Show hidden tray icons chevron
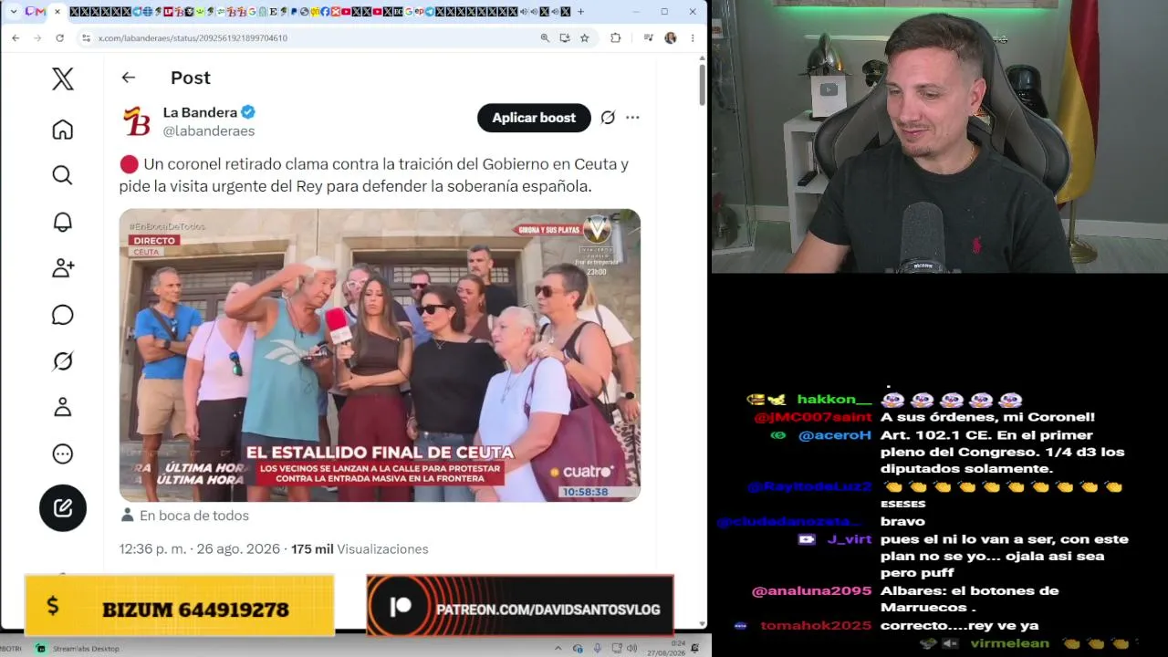This screenshot has width=1168, height=657. 558,649
